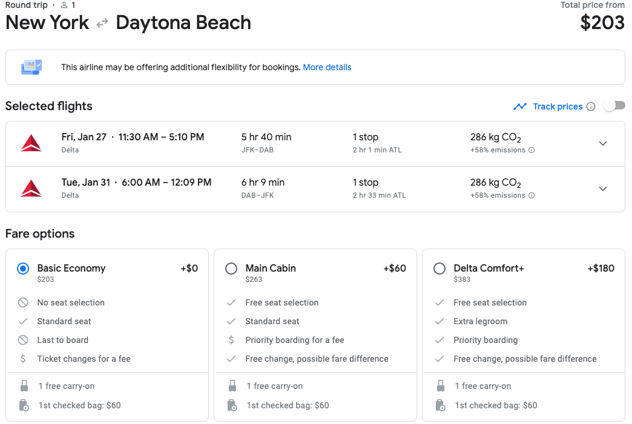
Task: Click the New York origin heading
Action: click(47, 22)
